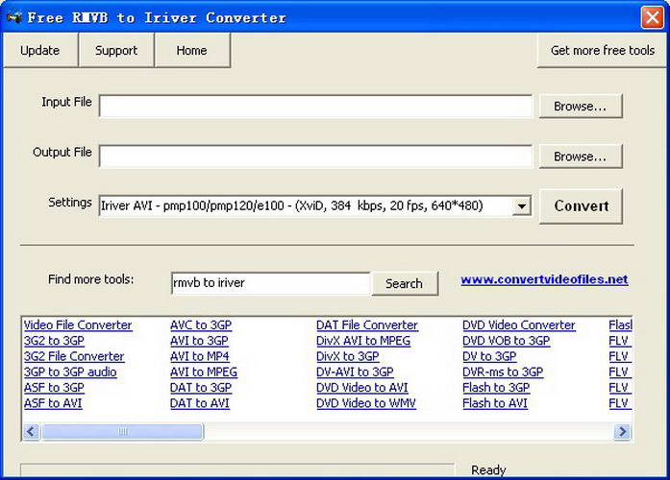670x480 pixels.
Task: Open Flash to 3GP link
Action: tap(496, 388)
